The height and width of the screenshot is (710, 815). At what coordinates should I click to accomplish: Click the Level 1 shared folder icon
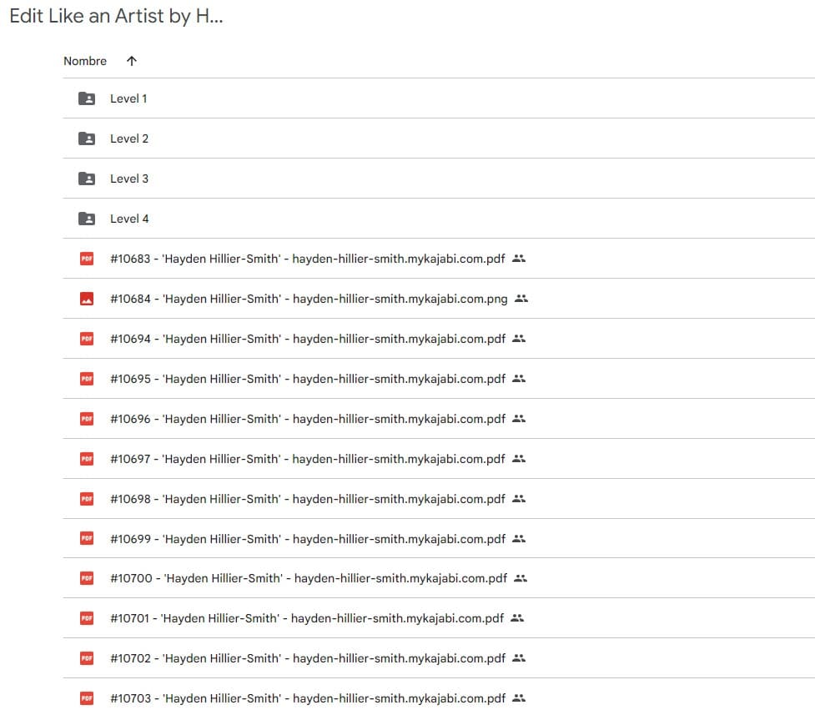(86, 98)
